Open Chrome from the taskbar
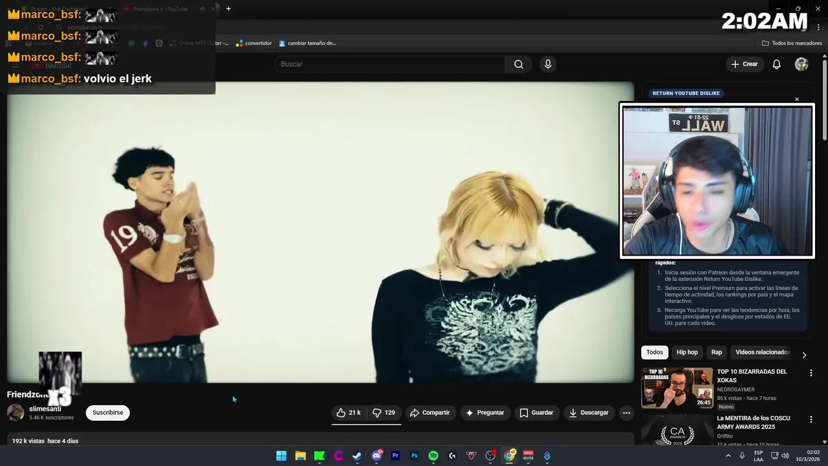 pyautogui.click(x=509, y=456)
